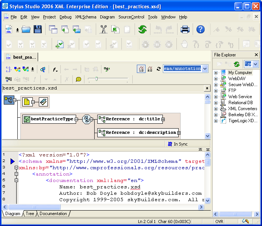Click the best_practices.xsd pane collapse button
This screenshot has height=226, width=262.
coord(207,88)
